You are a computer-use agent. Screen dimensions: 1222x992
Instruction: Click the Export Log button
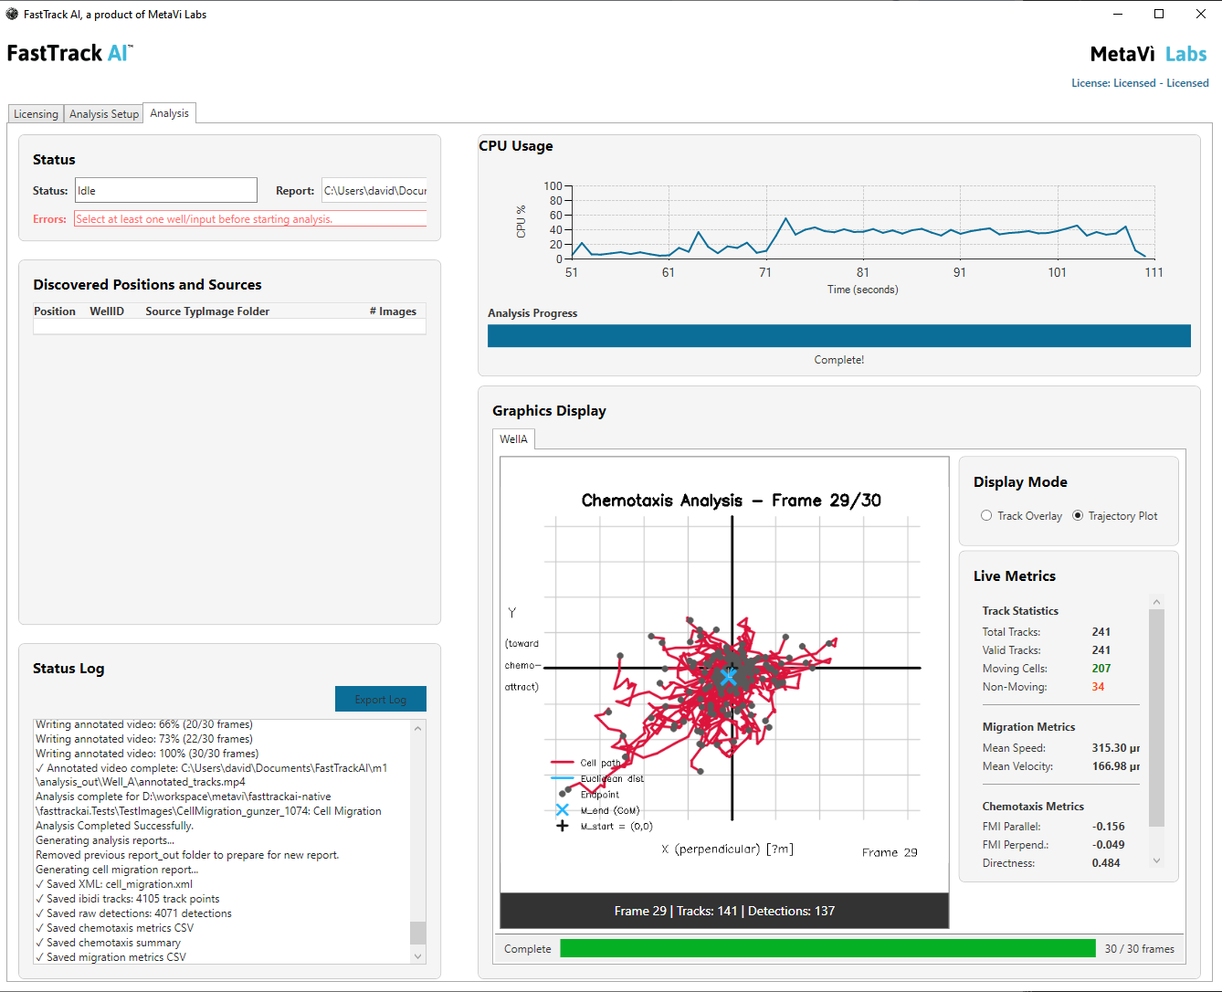point(380,699)
